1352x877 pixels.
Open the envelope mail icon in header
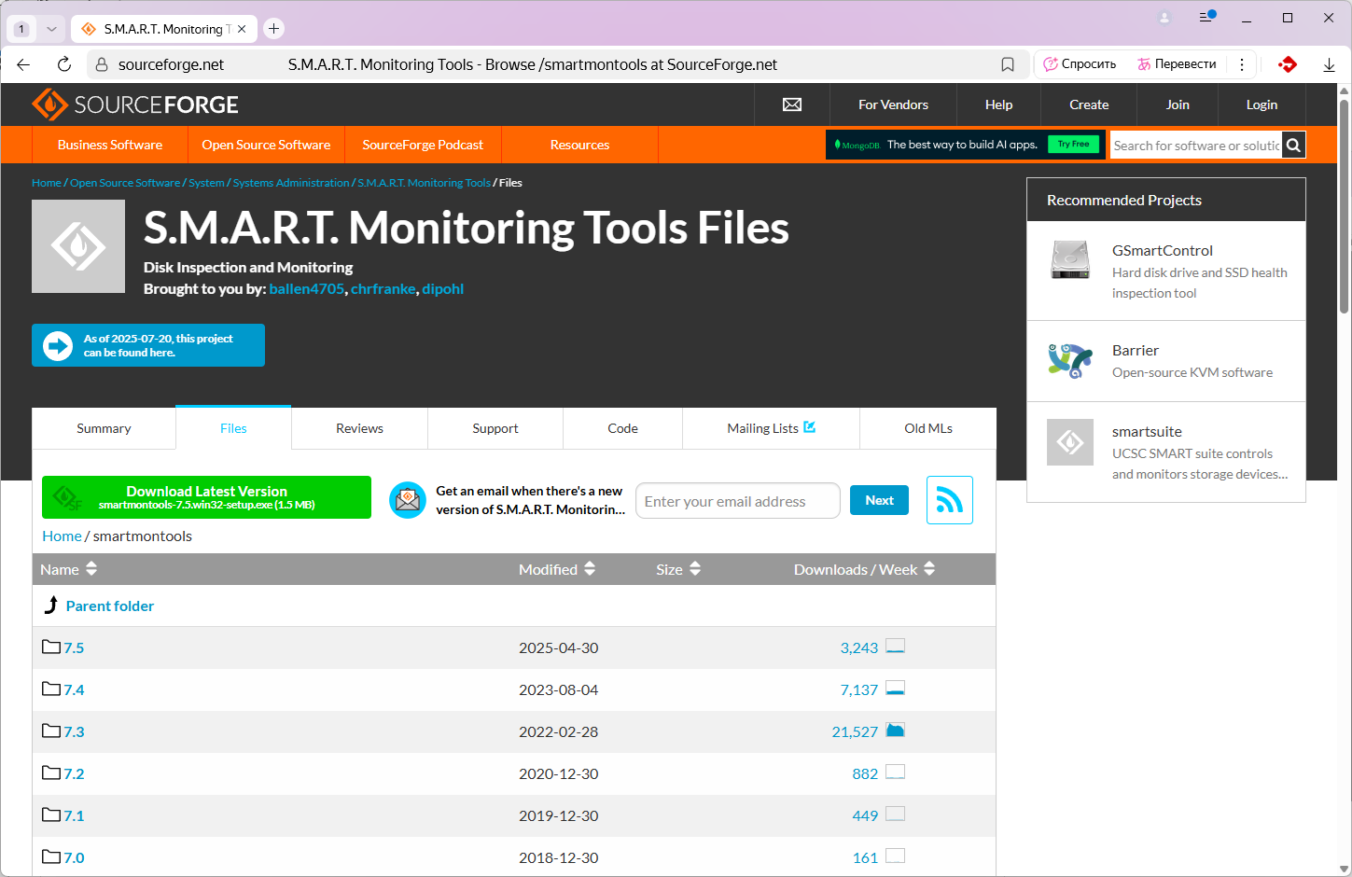(792, 104)
